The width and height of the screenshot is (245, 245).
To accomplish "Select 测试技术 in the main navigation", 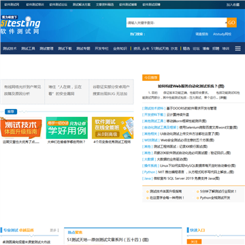I will click(x=10, y=48).
